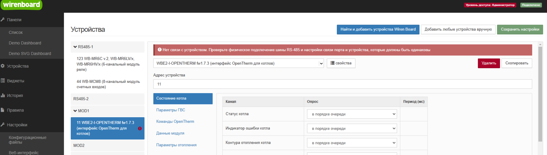Click the Скопировать button
This screenshot has height=155, width=547.
[517, 63]
